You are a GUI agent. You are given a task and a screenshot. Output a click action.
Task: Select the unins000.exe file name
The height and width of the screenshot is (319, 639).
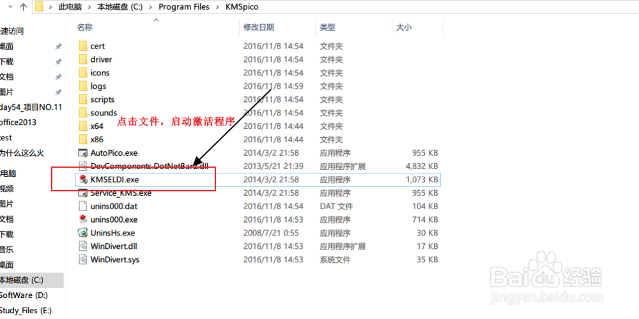114,219
